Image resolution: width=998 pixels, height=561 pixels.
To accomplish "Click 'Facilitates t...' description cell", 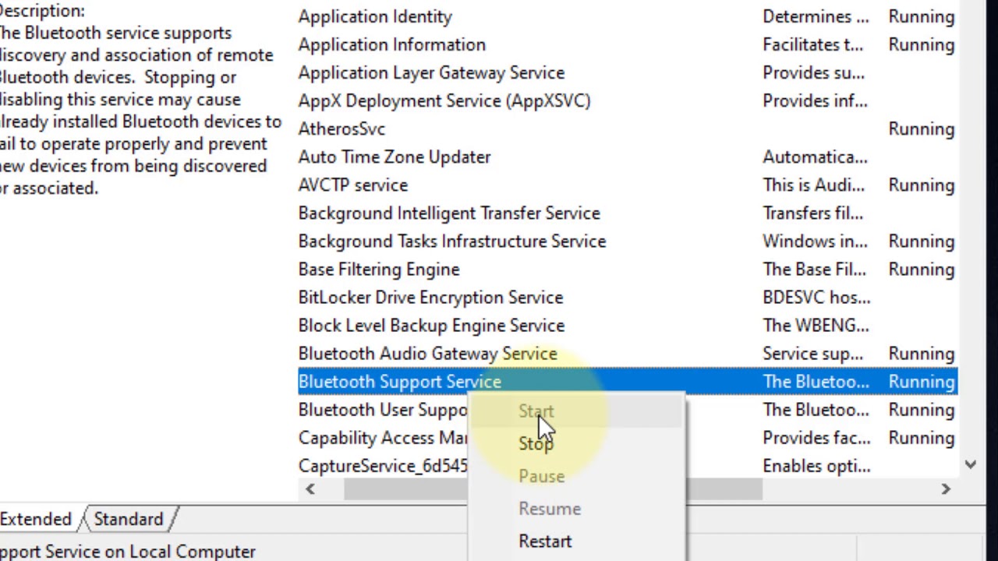I will (812, 44).
